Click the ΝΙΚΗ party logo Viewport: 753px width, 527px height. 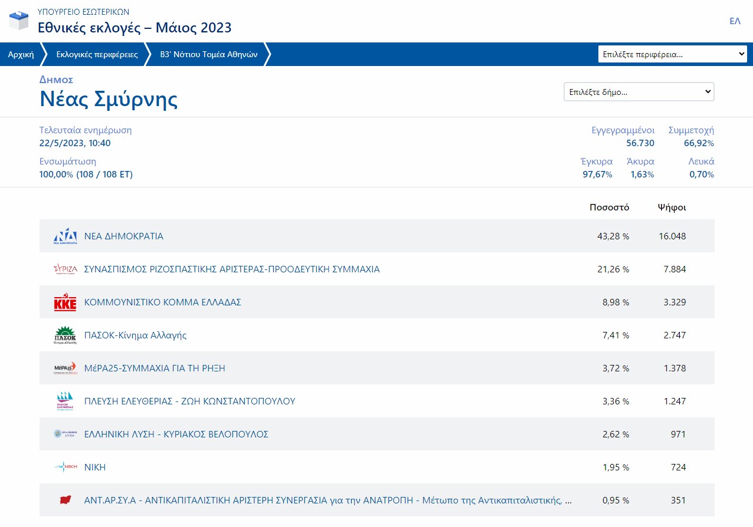65,467
